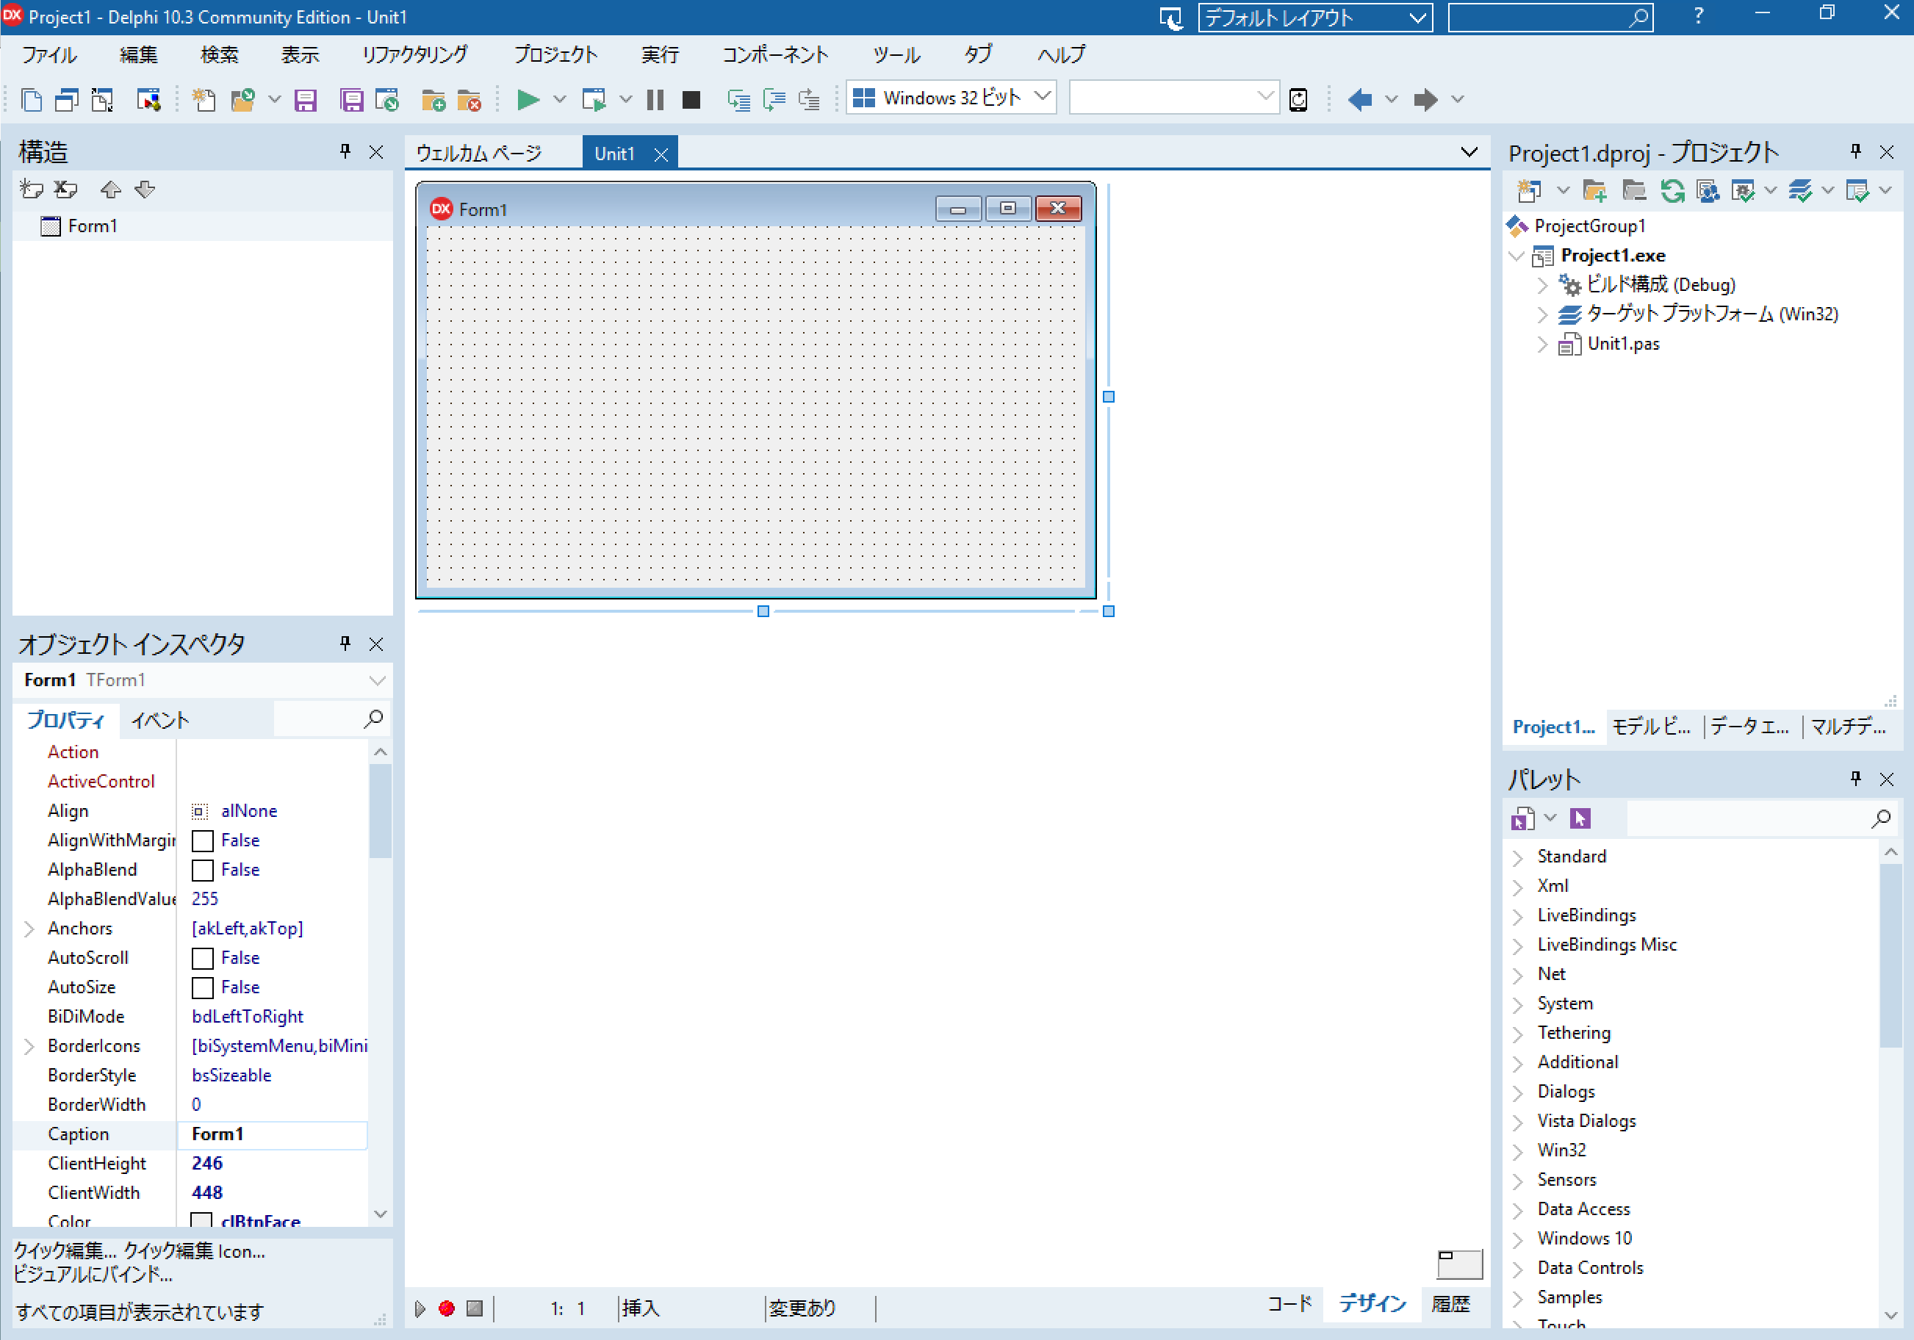Click the Save All double-floppy icon

(x=352, y=100)
